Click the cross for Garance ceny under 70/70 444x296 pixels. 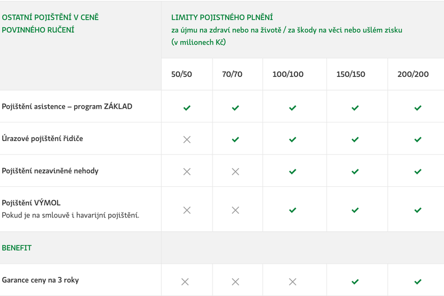click(x=235, y=282)
